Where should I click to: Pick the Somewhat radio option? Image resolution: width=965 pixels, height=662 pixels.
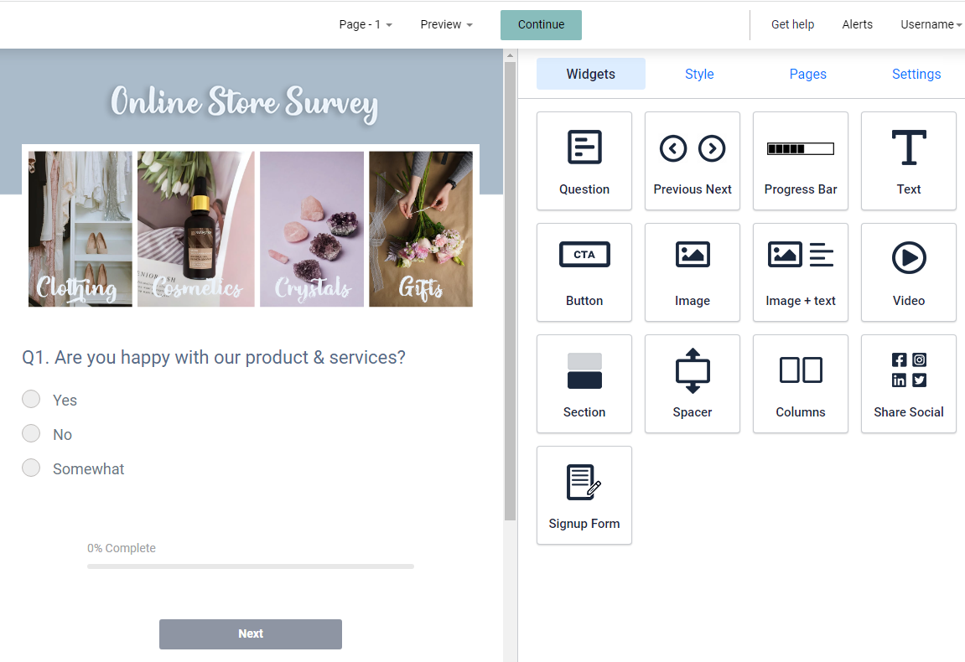tap(31, 468)
